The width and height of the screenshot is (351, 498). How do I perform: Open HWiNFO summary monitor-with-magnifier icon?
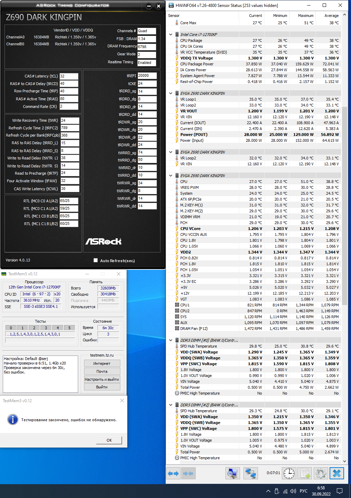[233, 473]
